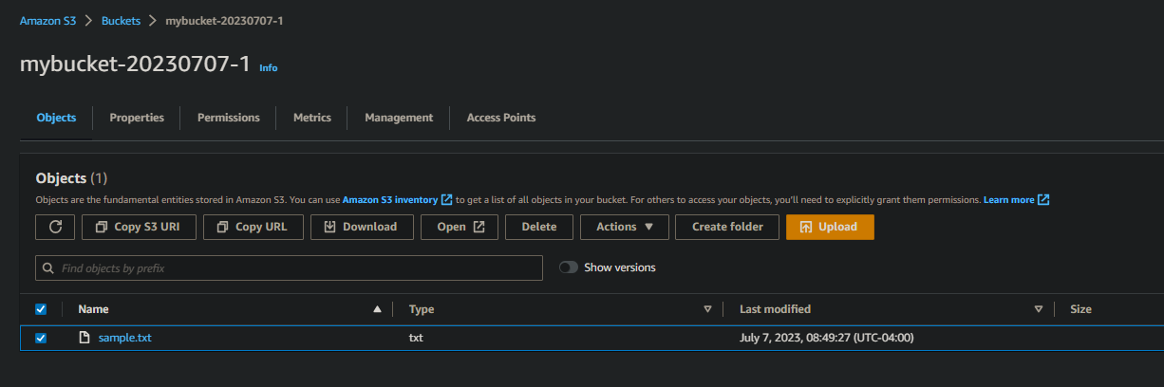The width and height of the screenshot is (1164, 387).
Task: Click the sample.txt file icon
Action: [84, 338]
